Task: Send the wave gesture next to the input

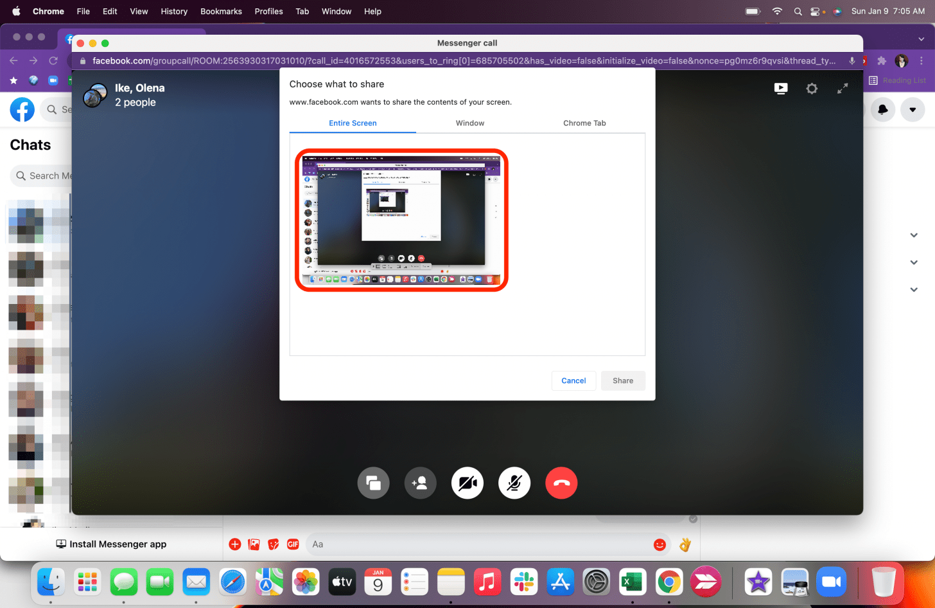Action: [x=685, y=544]
